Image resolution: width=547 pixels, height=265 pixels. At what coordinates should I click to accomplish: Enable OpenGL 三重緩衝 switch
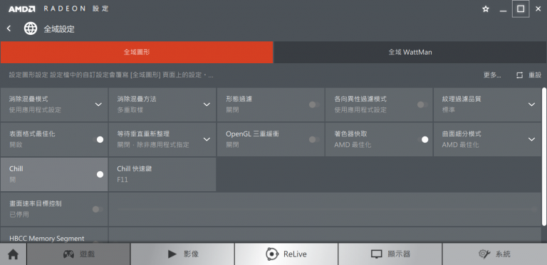[314, 139]
